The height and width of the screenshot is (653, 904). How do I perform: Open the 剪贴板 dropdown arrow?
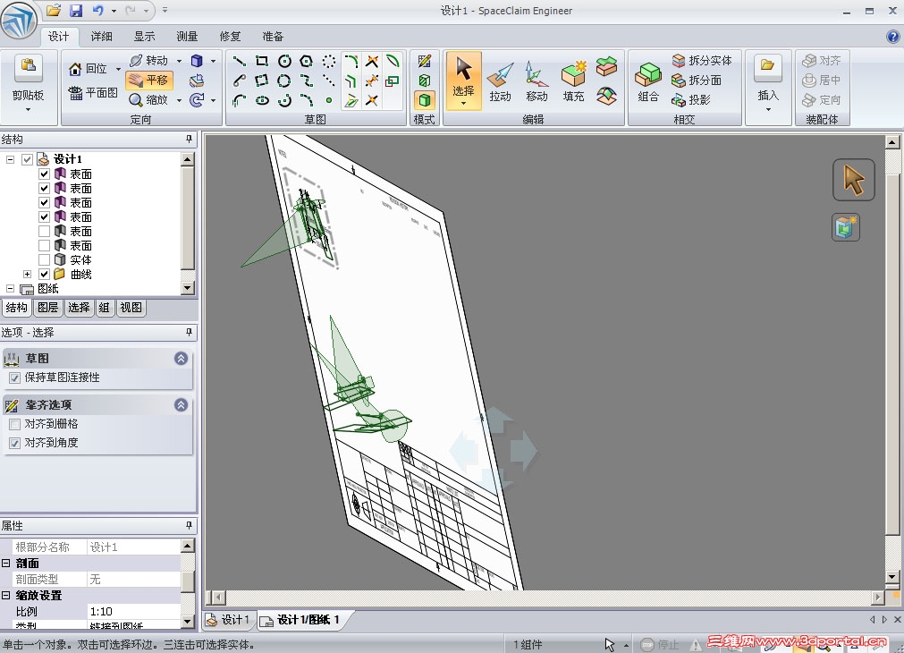[x=28, y=109]
